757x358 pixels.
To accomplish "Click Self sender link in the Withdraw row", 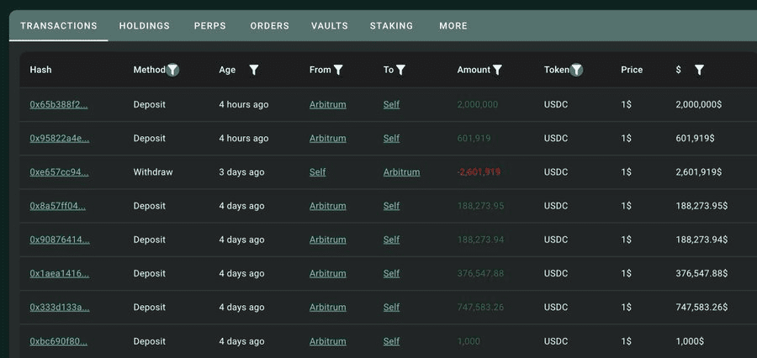I will click(318, 172).
